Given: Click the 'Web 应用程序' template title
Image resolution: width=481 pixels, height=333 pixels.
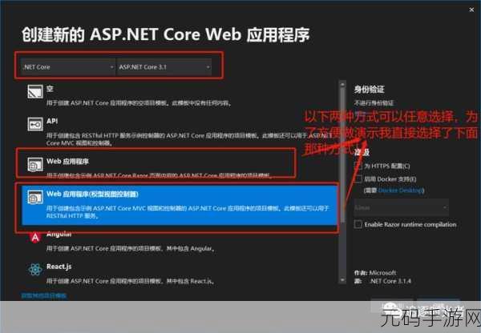Looking at the screenshot, I should (x=68, y=161).
